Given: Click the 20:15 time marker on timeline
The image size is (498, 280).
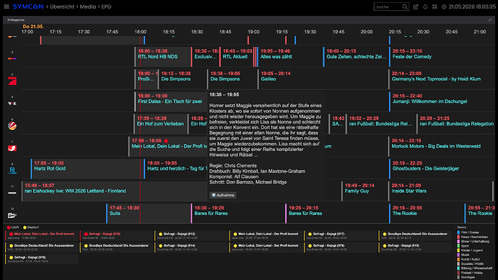Looking at the screenshot, I should click(395, 32).
